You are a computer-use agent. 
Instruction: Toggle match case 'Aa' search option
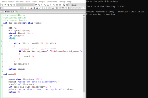click(x=37, y=8)
